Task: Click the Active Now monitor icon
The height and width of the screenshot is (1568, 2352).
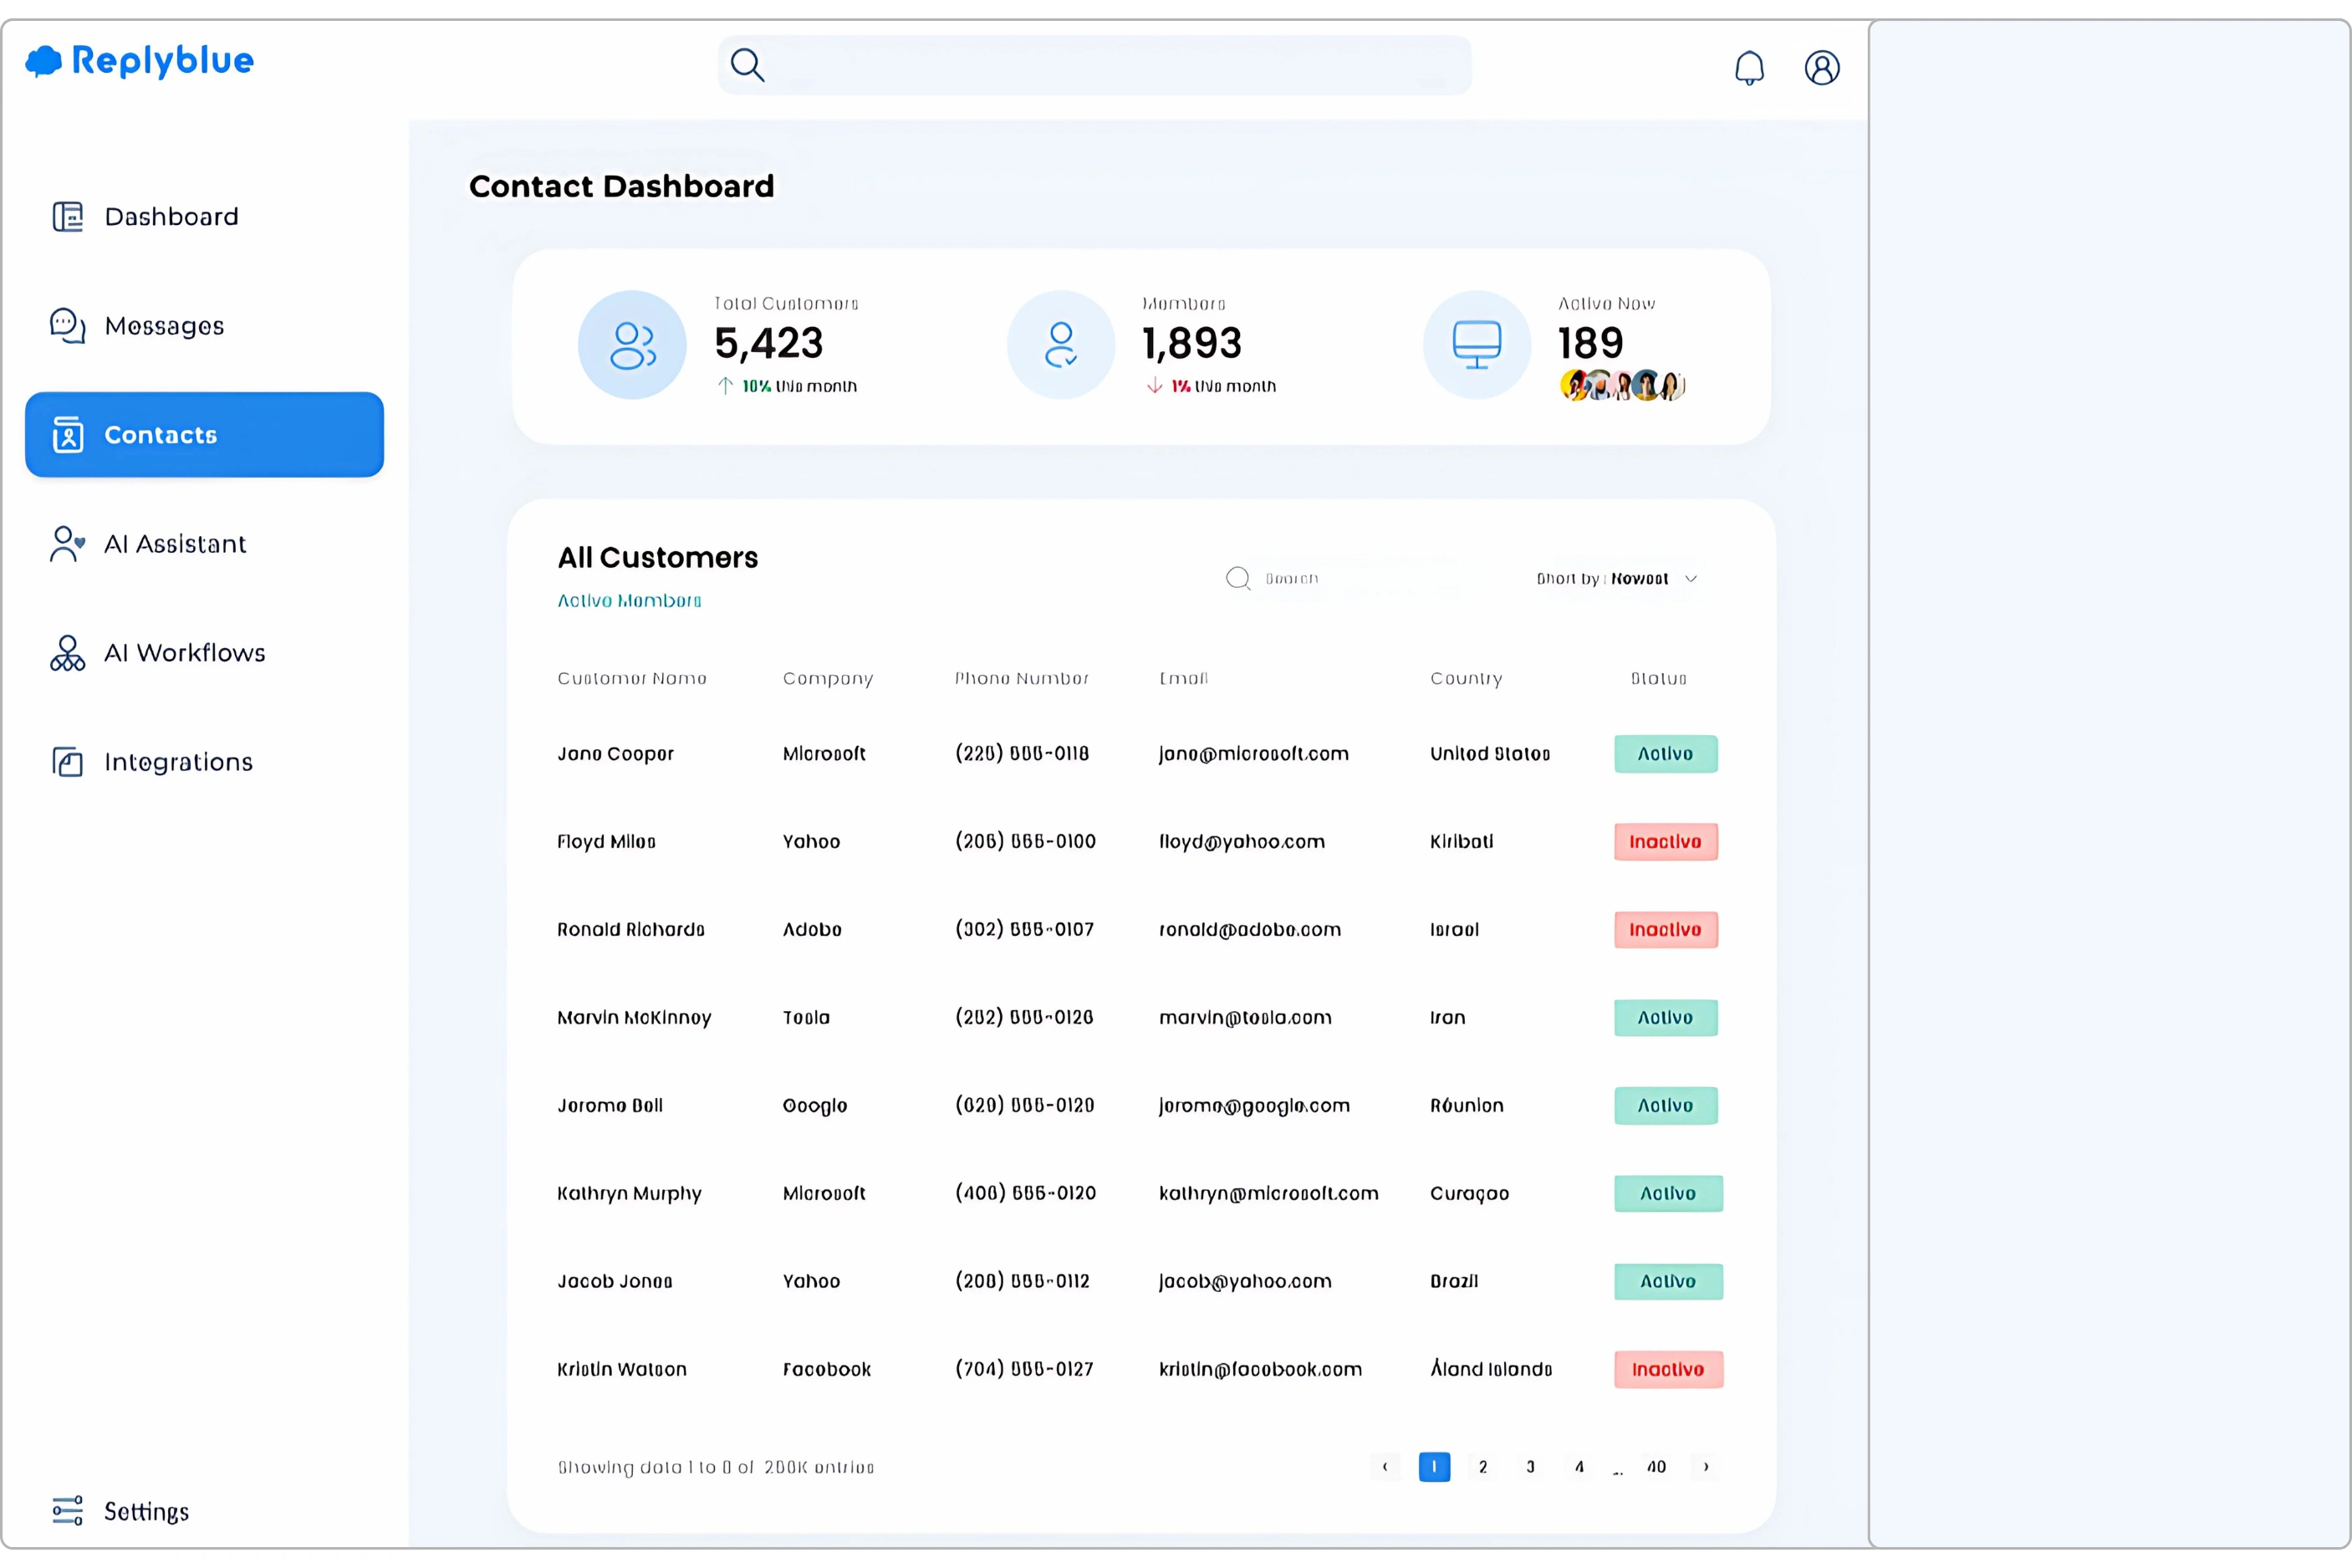Action: [1477, 345]
